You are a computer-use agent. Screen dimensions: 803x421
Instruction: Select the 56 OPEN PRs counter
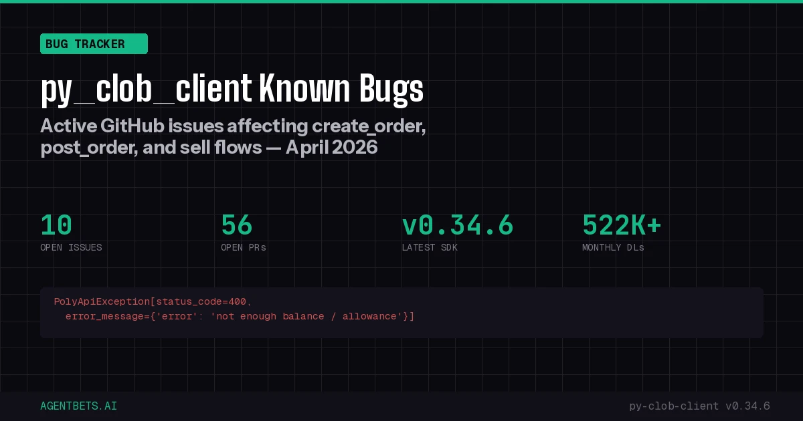click(x=236, y=225)
